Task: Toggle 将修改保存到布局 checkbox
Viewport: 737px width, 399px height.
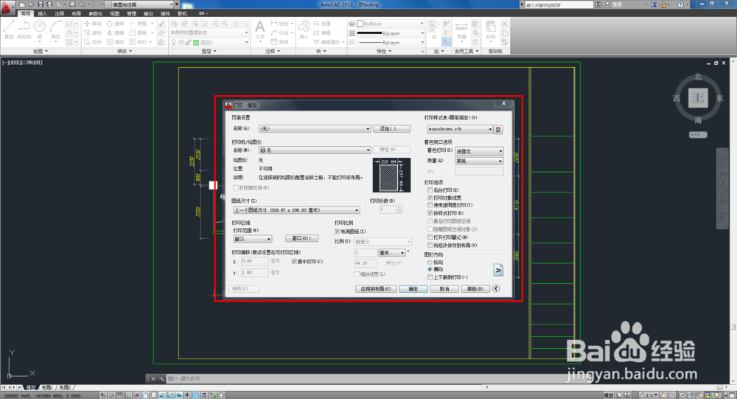Action: (x=430, y=245)
